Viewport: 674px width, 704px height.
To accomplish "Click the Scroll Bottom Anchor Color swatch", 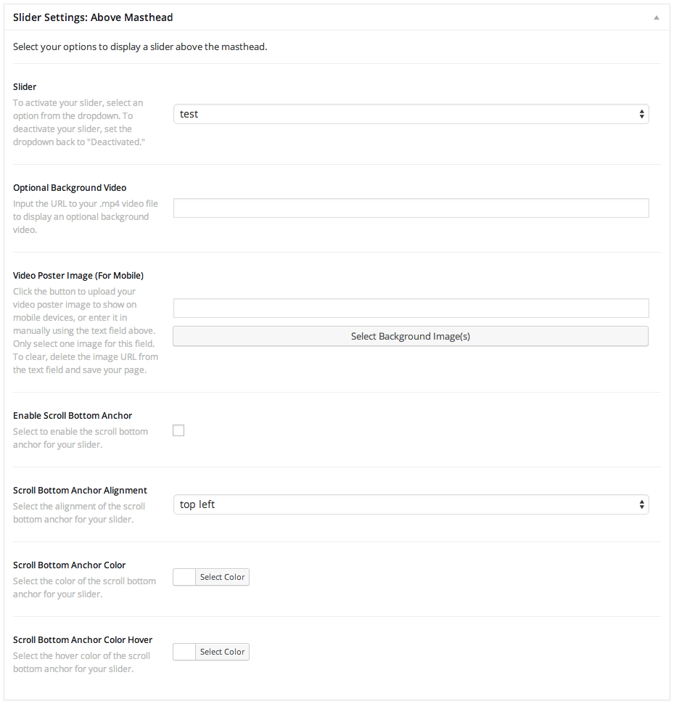I will coord(184,577).
